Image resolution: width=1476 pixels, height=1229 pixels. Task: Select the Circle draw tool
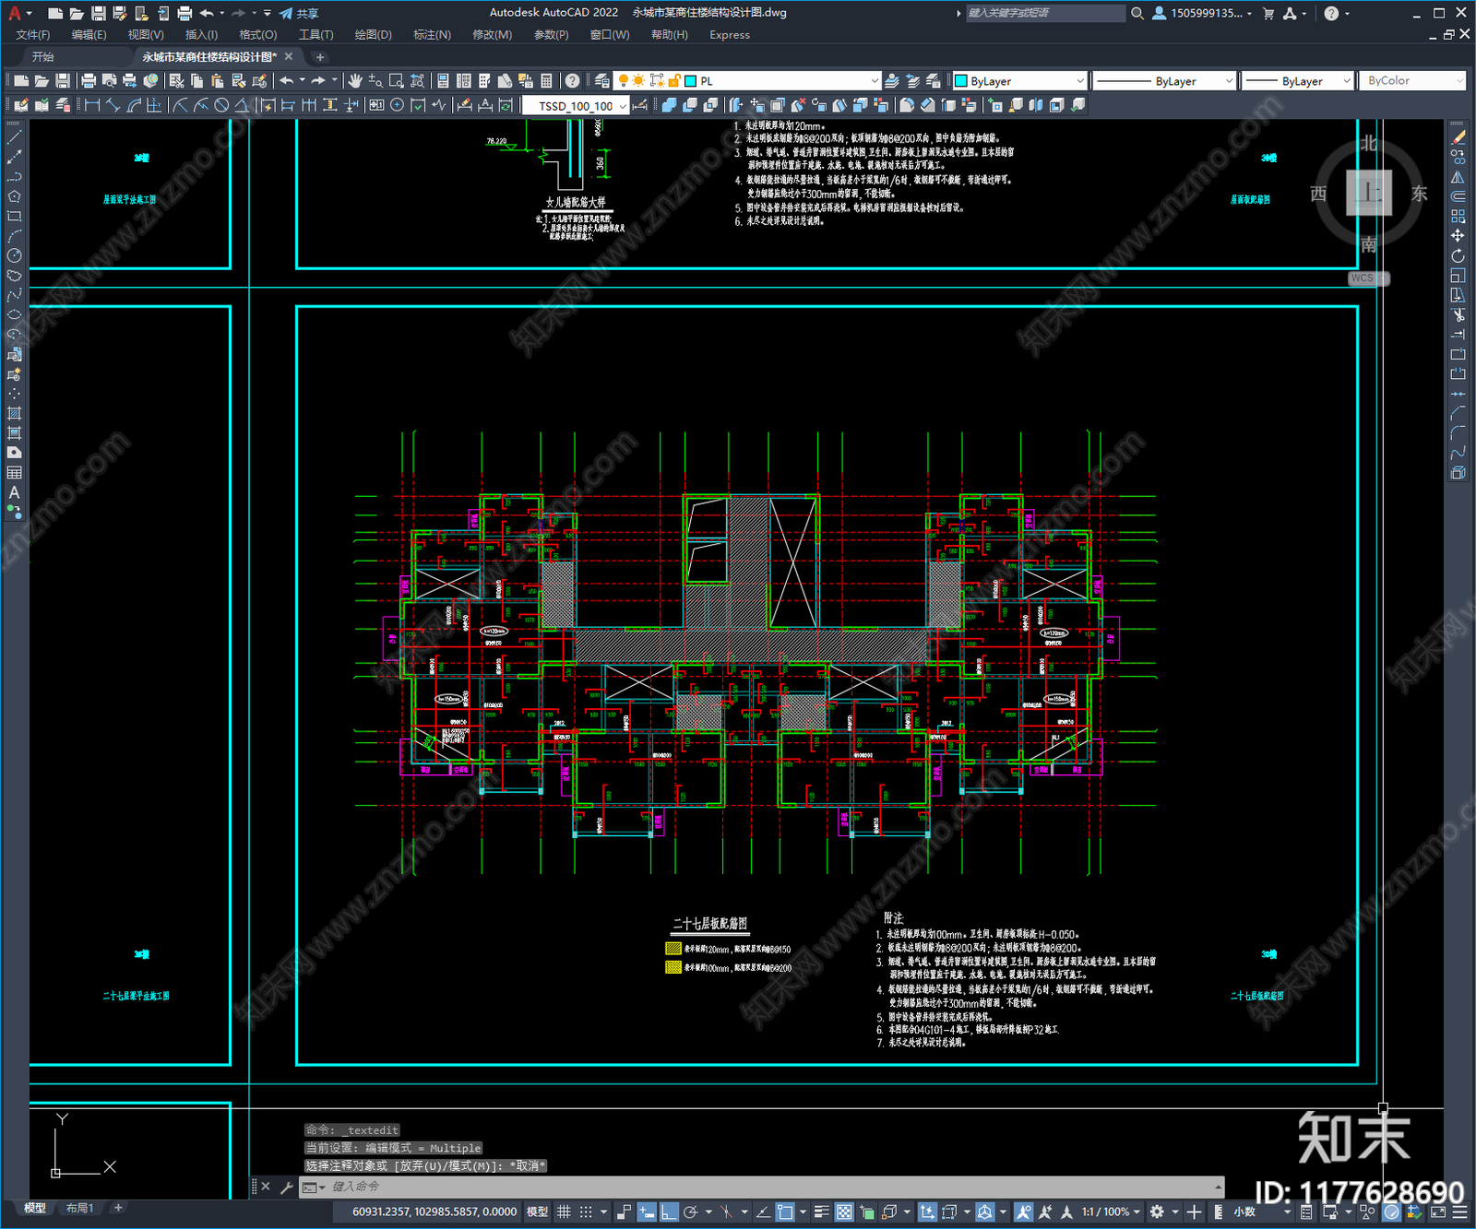[x=14, y=256]
